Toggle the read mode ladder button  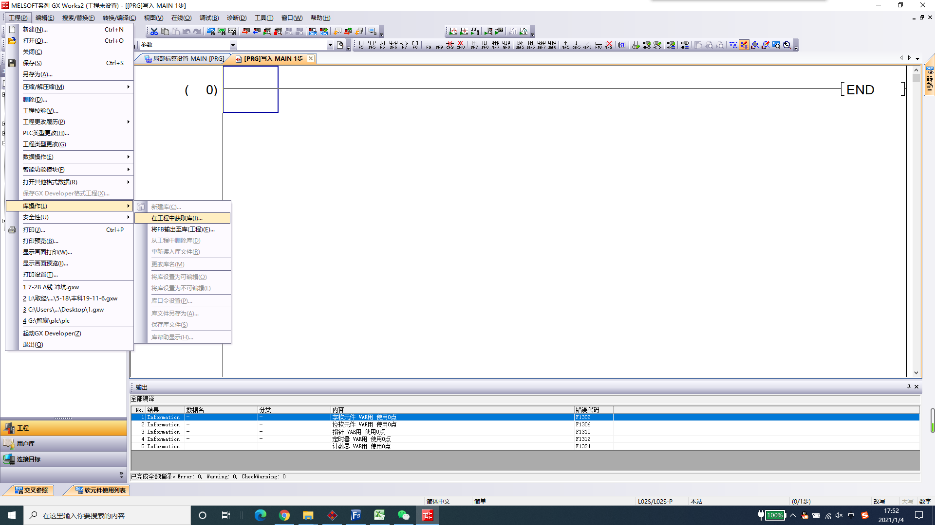733,45
